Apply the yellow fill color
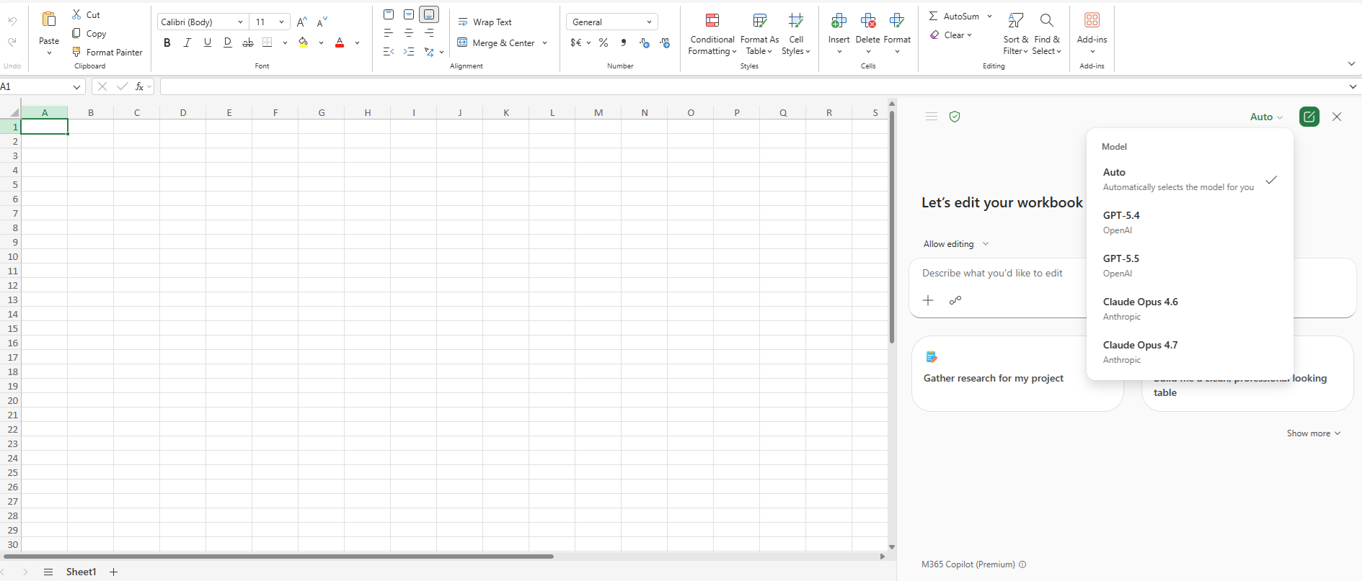 click(x=304, y=42)
